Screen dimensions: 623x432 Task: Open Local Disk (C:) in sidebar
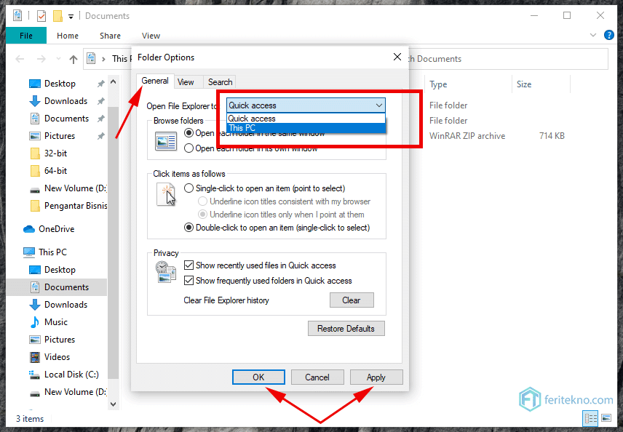coord(71,375)
